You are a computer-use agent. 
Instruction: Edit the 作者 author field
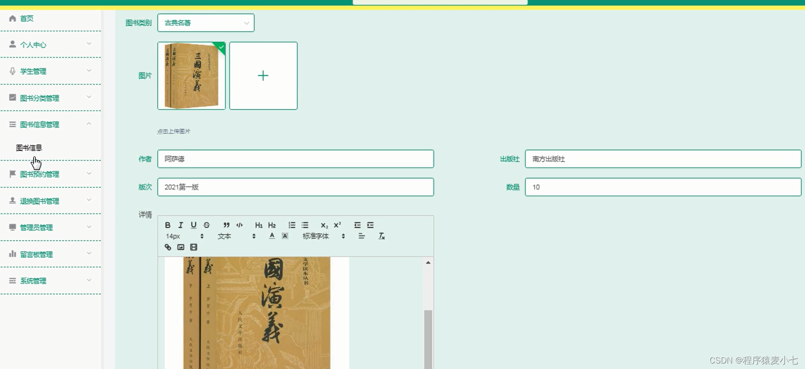click(296, 159)
